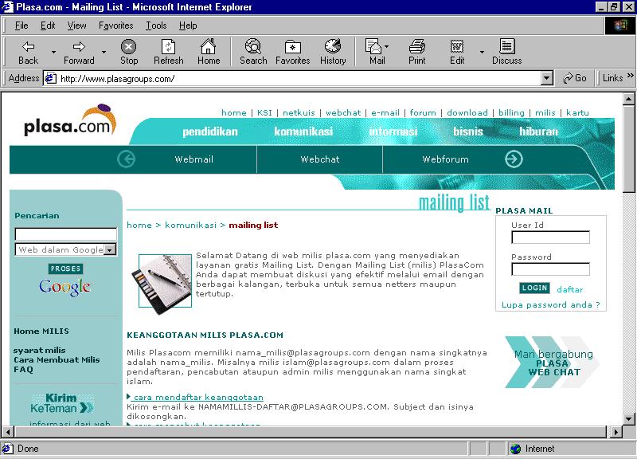Viewport: 637px width, 459px height.
Task: Select the komunikasi tab
Action: 303,131
